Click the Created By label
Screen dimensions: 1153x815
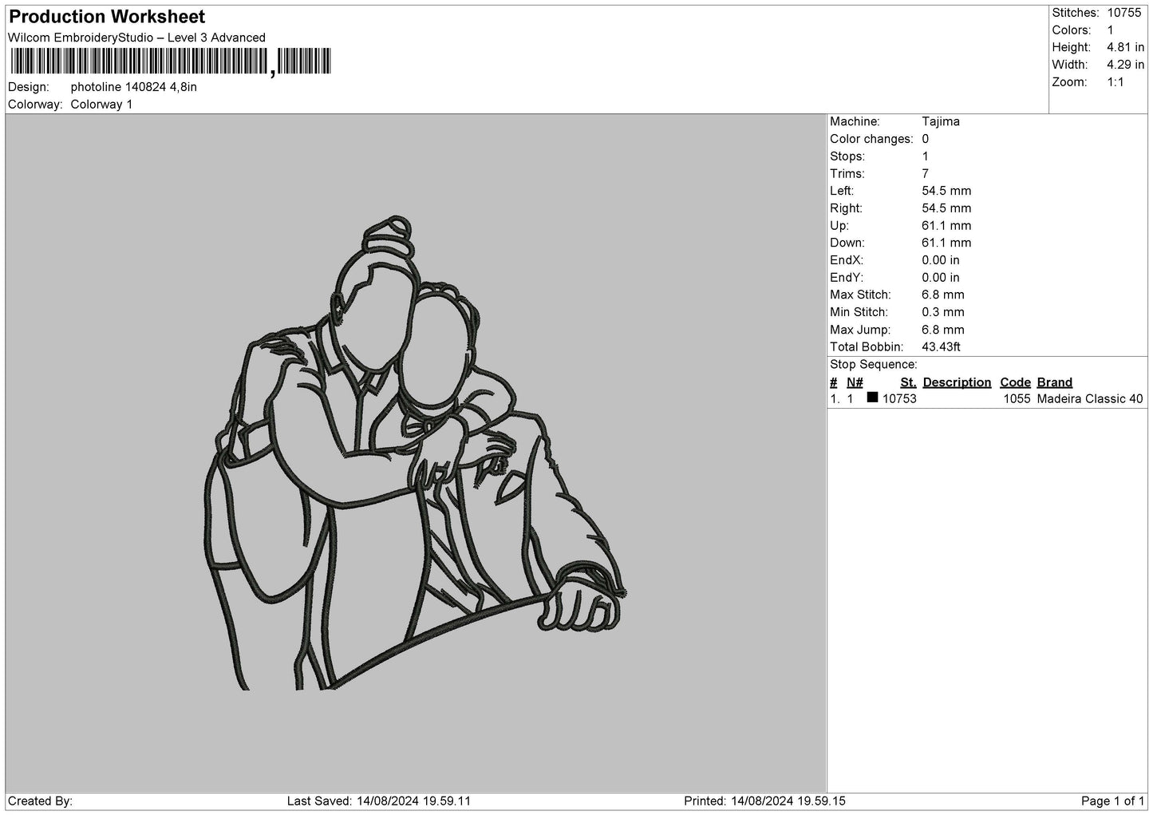pyautogui.click(x=40, y=801)
